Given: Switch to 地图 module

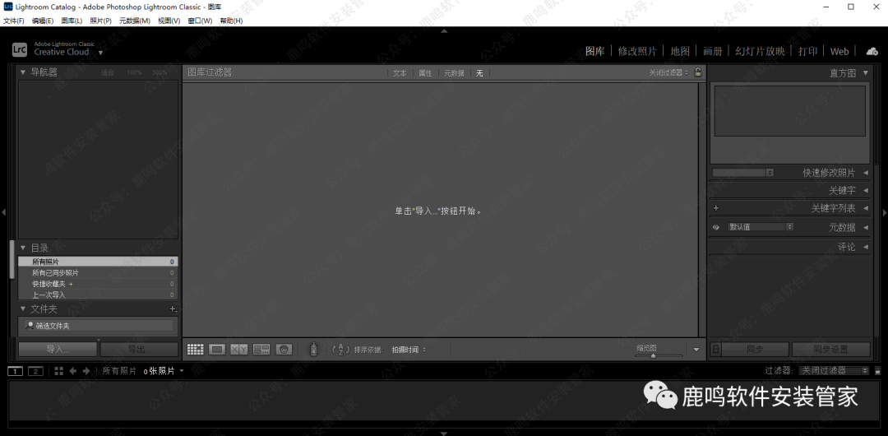Looking at the screenshot, I should [x=680, y=51].
